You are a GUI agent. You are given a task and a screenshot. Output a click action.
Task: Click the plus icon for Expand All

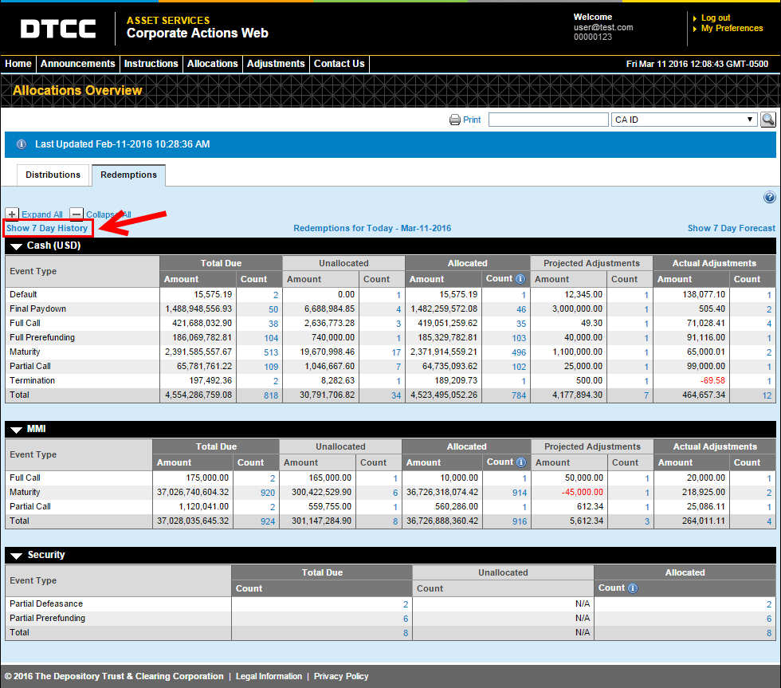point(12,214)
